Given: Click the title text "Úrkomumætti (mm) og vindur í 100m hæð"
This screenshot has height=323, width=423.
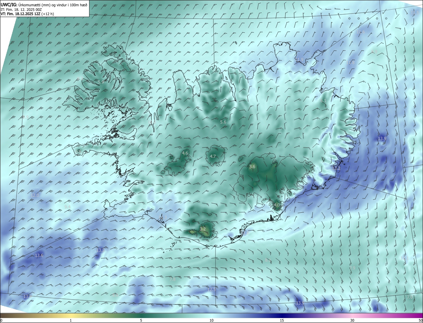Looking at the screenshot, I should [53, 5].
